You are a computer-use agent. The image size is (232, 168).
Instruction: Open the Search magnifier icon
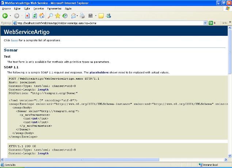click(x=50, y=16)
